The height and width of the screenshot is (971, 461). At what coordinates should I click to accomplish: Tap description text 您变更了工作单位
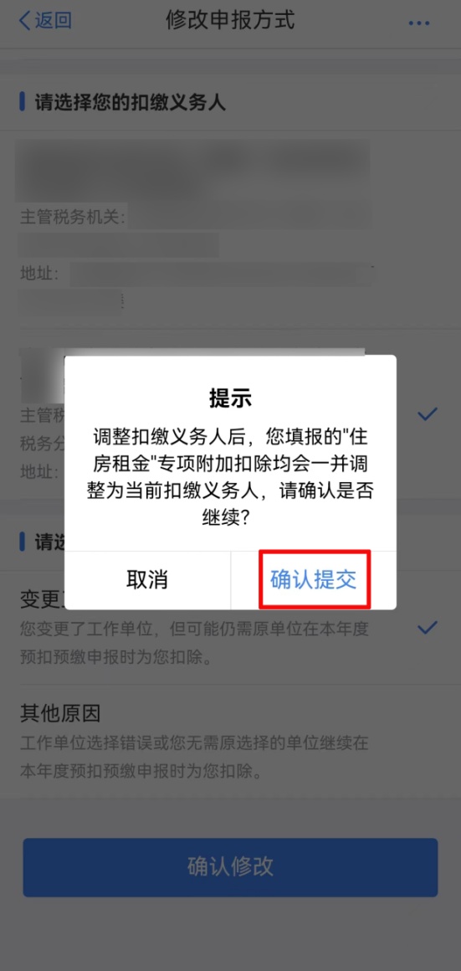[194, 643]
